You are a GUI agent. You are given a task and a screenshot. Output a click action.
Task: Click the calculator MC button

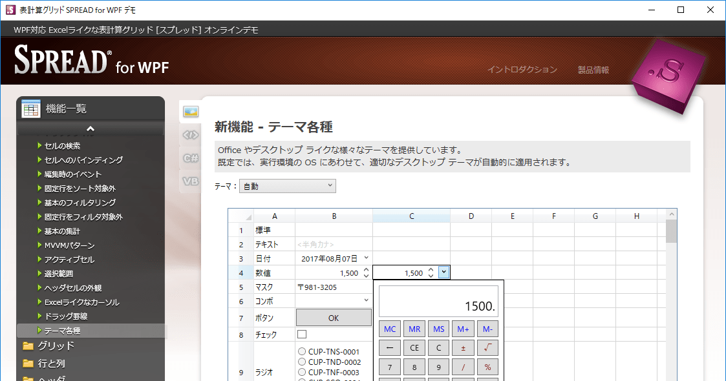coord(390,329)
